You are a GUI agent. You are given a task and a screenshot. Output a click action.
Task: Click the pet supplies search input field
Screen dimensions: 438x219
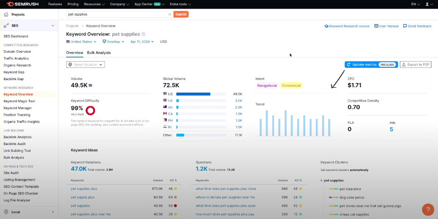coord(118,15)
